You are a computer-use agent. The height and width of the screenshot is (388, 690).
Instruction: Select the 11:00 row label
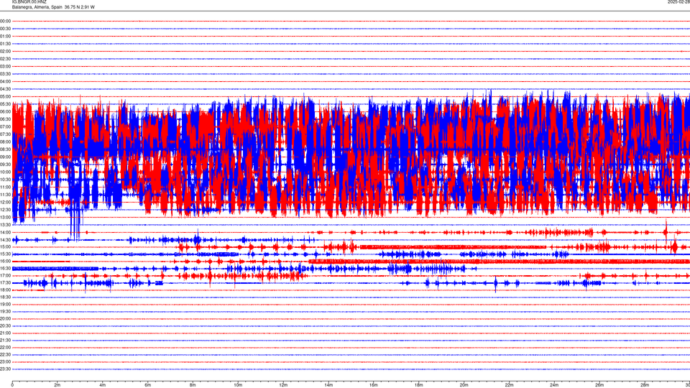coord(5,187)
